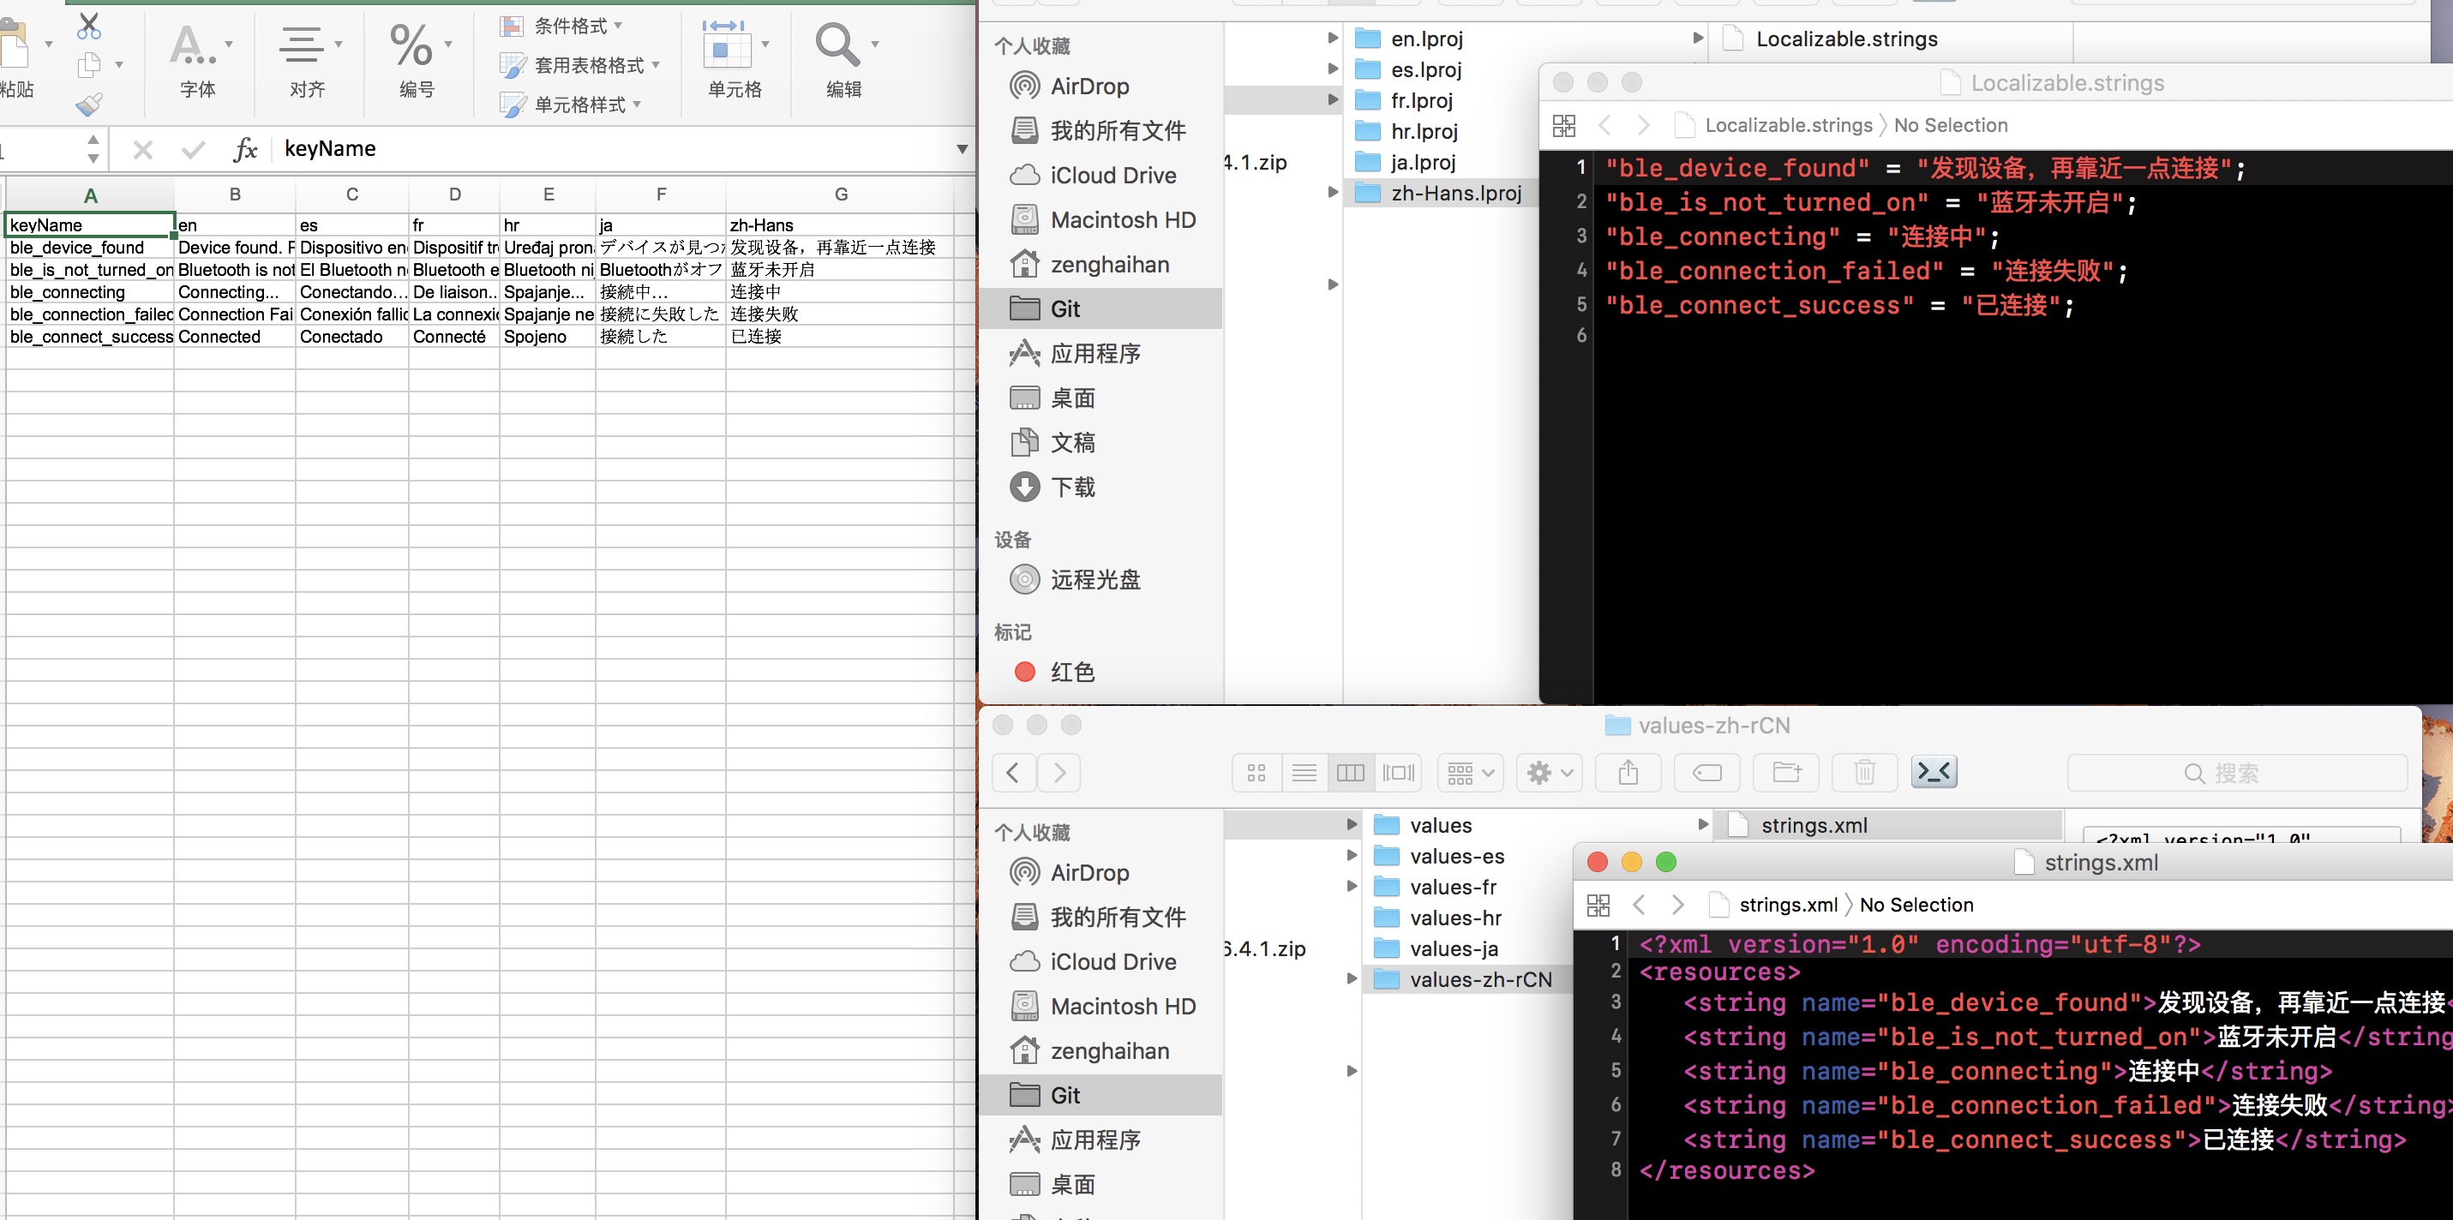Click the fx insert function icon
This screenshot has height=1220, width=2453.
[246, 149]
